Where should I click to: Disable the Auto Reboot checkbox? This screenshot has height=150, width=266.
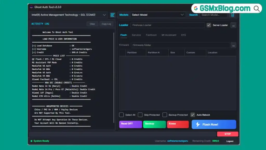[x=192, y=115]
